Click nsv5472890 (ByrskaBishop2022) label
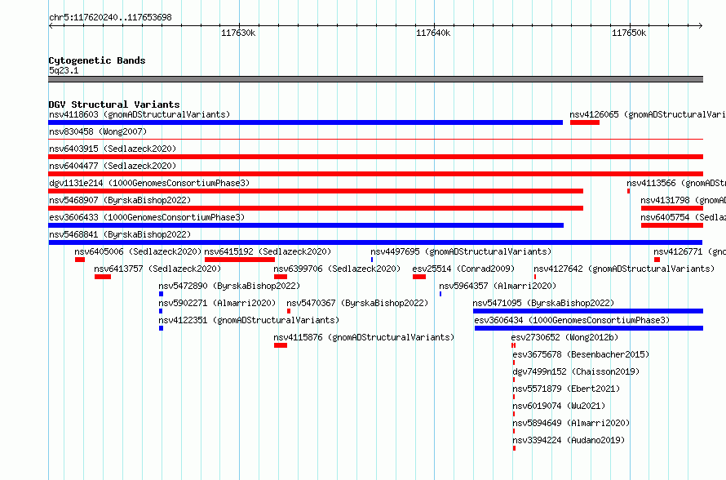This screenshot has width=726, height=480. click(x=229, y=286)
